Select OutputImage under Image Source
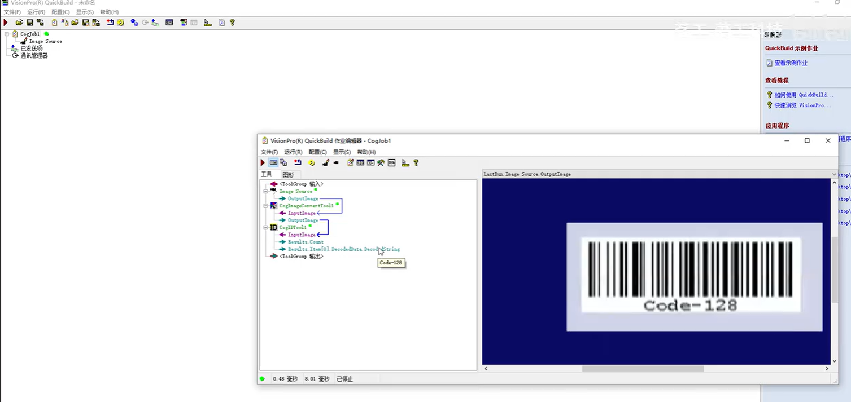Image resolution: width=851 pixels, height=402 pixels. click(x=303, y=198)
